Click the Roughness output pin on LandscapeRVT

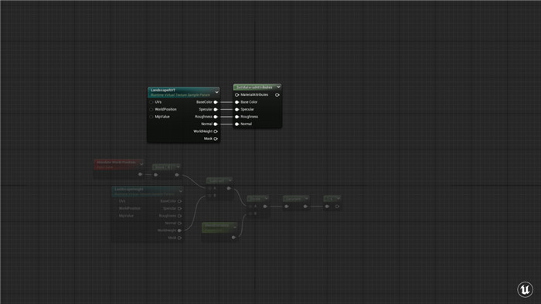click(216, 117)
